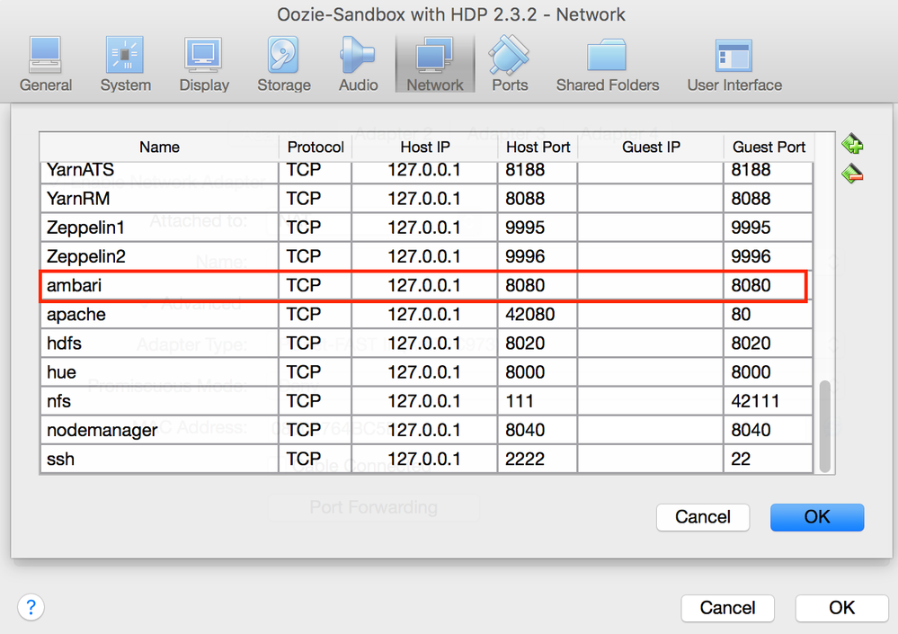Click host port 2222 cell

click(538, 459)
